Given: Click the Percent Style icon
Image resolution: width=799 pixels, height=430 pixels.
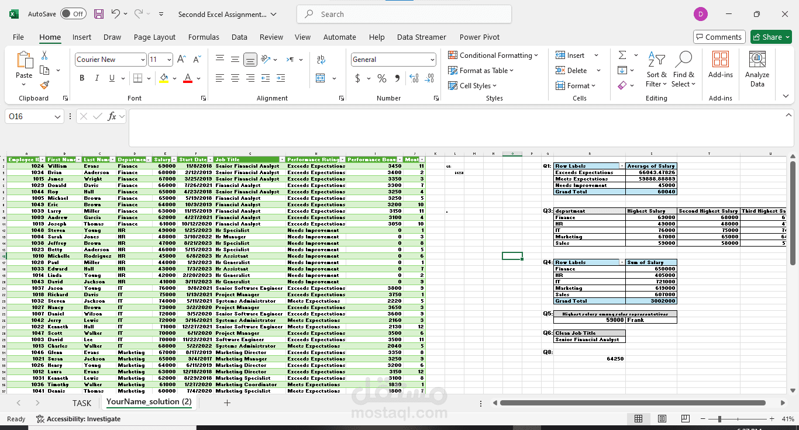Looking at the screenshot, I should click(382, 78).
